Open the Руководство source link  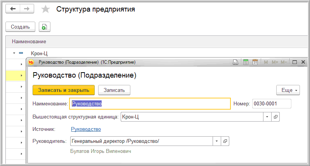coord(86,129)
